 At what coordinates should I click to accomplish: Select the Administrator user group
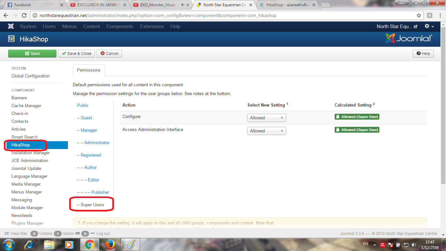pos(93,143)
